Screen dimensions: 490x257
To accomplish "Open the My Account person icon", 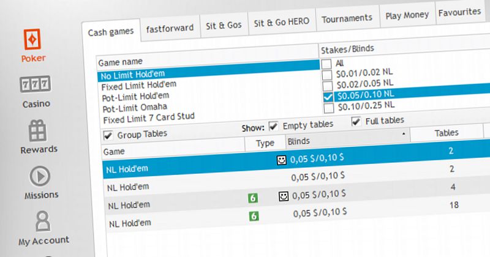I will point(43,222).
